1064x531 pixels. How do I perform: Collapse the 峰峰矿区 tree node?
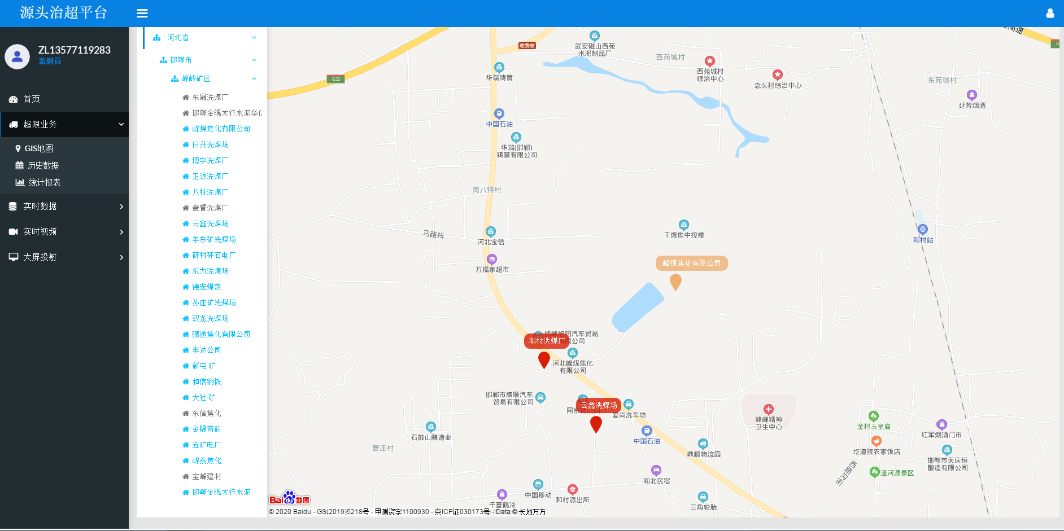tap(254, 79)
